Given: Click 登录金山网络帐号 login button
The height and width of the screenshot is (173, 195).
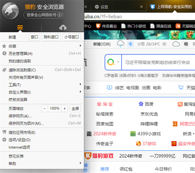Looking at the screenshot, I should [x=44, y=15].
